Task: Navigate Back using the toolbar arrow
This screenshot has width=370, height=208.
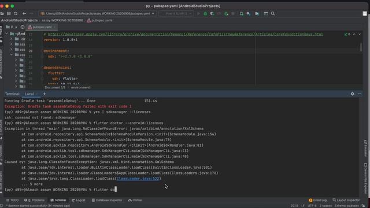Action: pyautogui.click(x=24, y=14)
